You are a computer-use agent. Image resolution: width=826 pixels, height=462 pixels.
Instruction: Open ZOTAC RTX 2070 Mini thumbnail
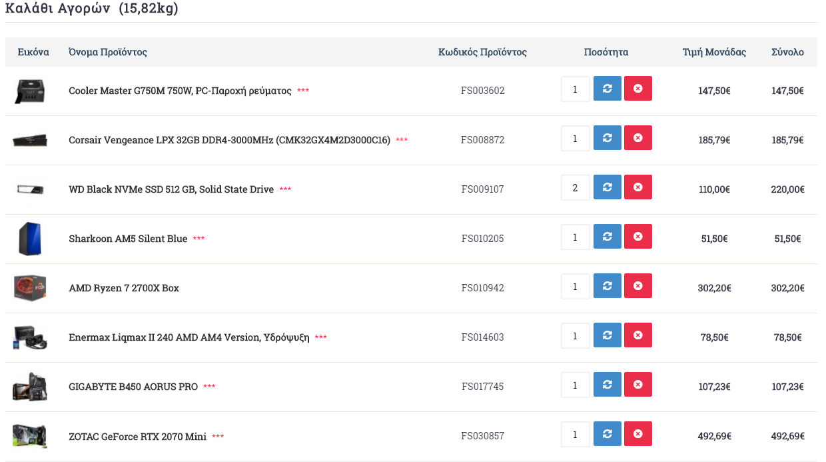tap(30, 436)
